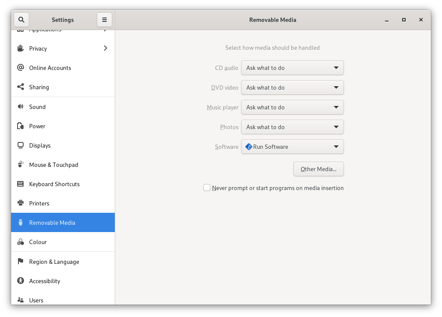The height and width of the screenshot is (317, 442).
Task: Go to Displays settings panel
Action: point(40,145)
